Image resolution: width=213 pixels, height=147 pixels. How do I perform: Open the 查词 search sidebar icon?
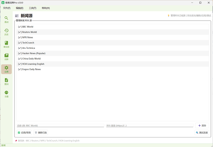(6, 19)
